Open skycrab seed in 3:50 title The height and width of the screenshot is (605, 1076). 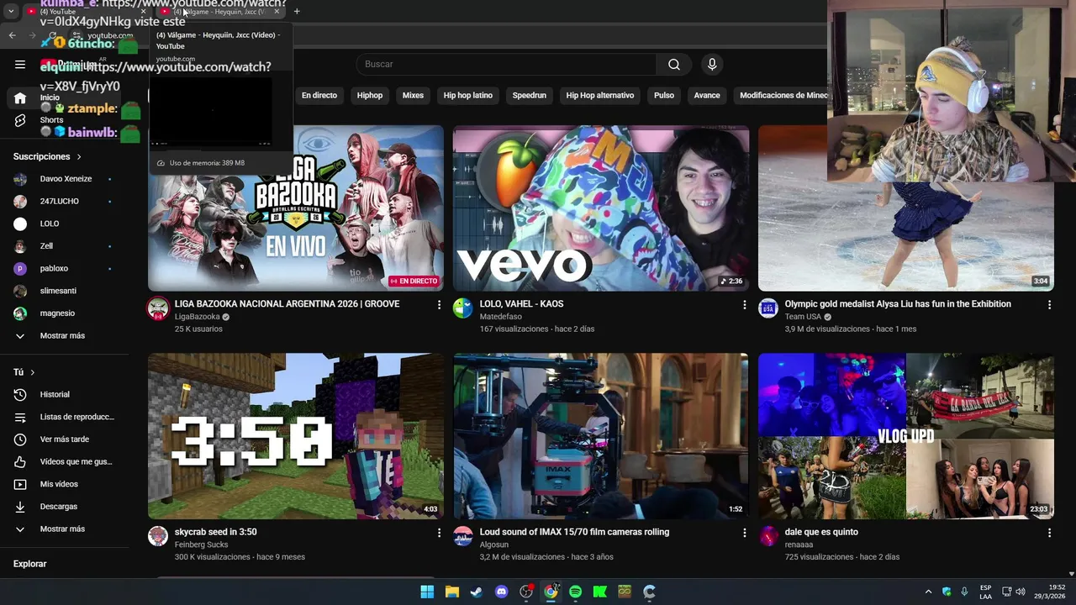click(216, 532)
